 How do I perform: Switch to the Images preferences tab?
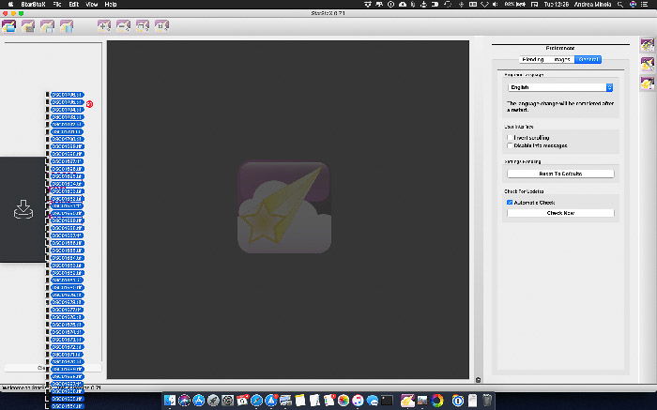coord(561,59)
